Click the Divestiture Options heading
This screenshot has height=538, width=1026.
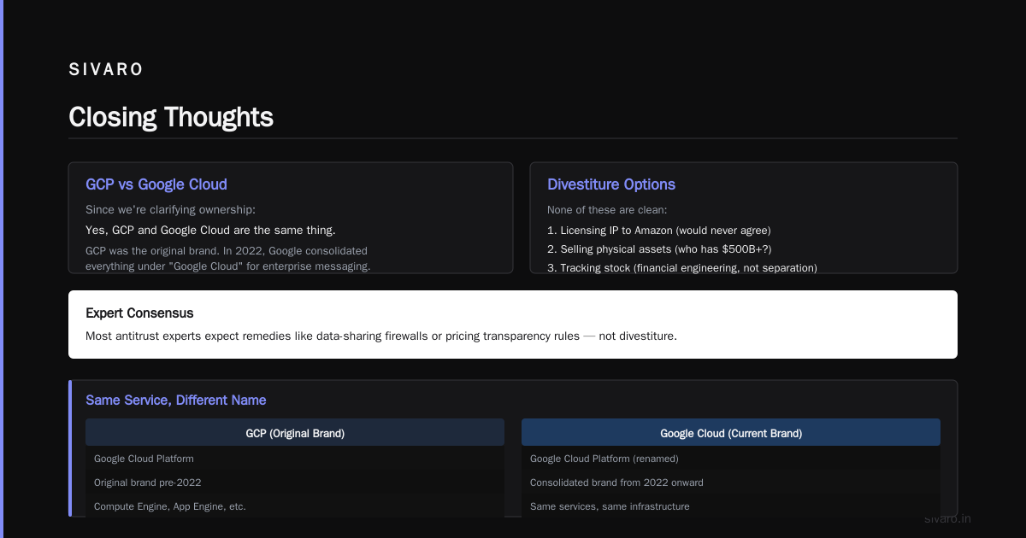pyautogui.click(x=611, y=184)
